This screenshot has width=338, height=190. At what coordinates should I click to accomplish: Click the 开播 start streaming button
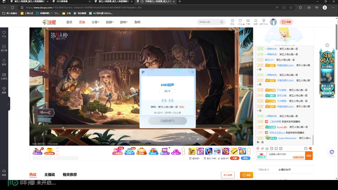click(x=286, y=22)
